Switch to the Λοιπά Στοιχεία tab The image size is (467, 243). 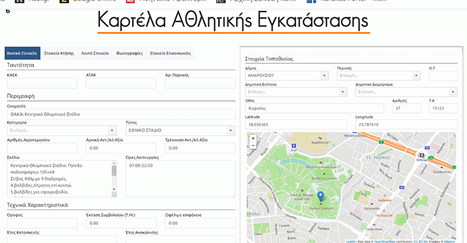pos(95,53)
